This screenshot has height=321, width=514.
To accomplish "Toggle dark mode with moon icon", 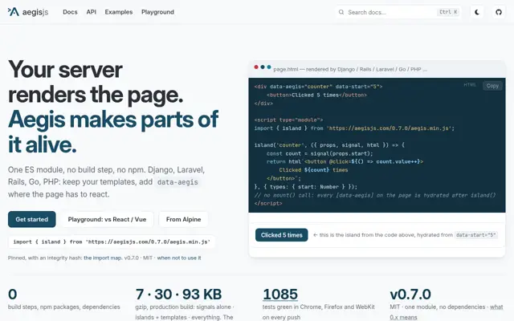I will [x=477, y=12].
